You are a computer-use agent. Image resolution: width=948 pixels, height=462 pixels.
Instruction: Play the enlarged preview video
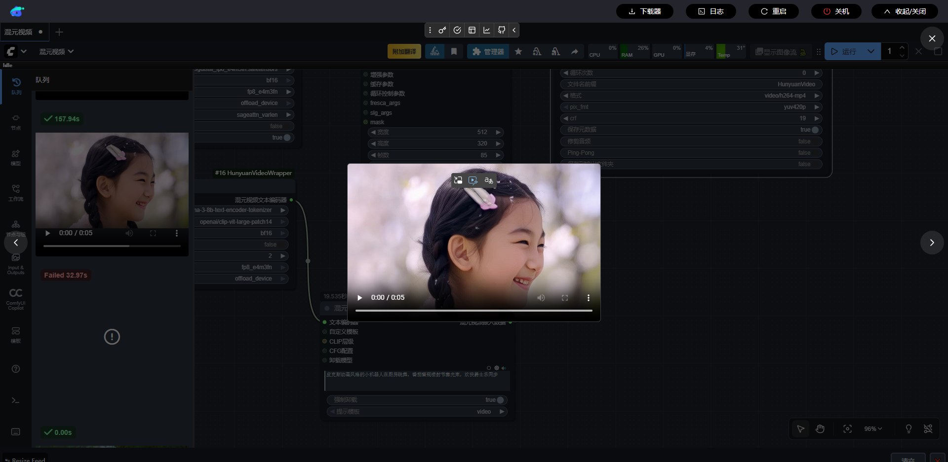pos(360,298)
